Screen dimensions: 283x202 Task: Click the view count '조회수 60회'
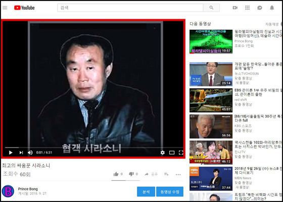point(17,174)
